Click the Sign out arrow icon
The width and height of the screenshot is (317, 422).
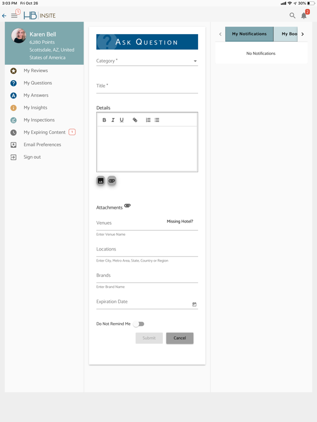13,157
